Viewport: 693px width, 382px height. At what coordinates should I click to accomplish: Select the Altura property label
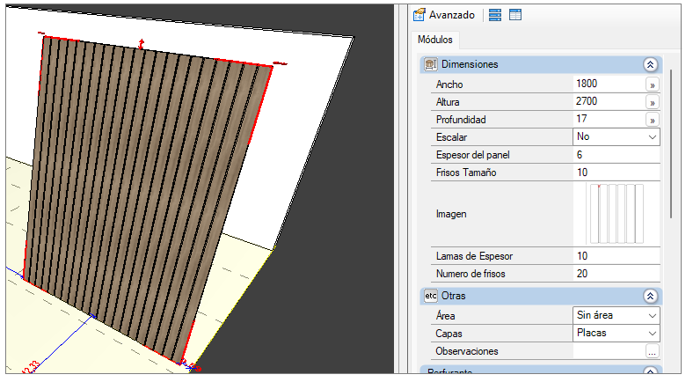click(448, 102)
